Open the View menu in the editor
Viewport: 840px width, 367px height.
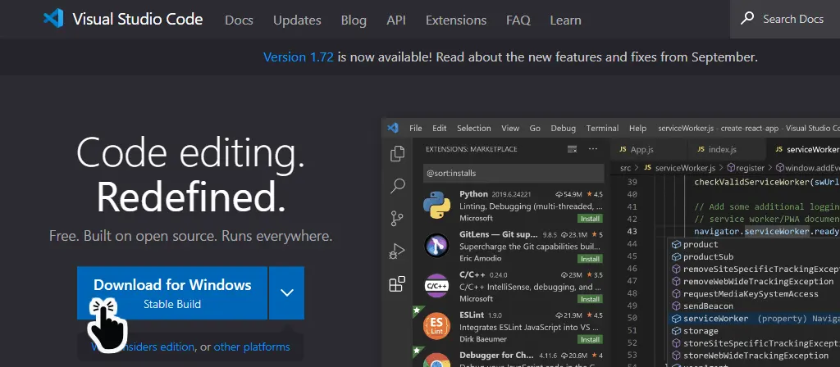click(x=510, y=129)
